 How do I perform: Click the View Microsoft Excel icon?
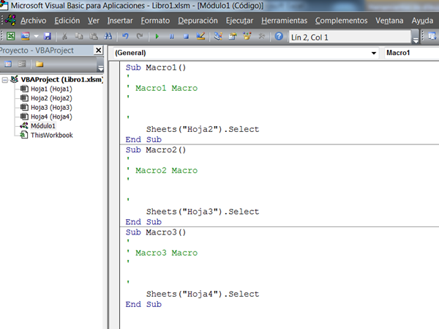click(10, 36)
